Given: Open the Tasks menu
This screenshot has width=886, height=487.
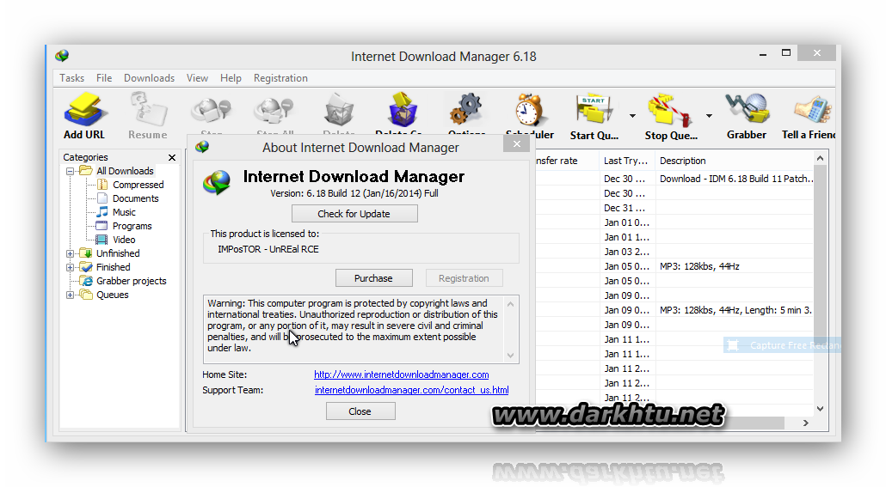Looking at the screenshot, I should (71, 78).
